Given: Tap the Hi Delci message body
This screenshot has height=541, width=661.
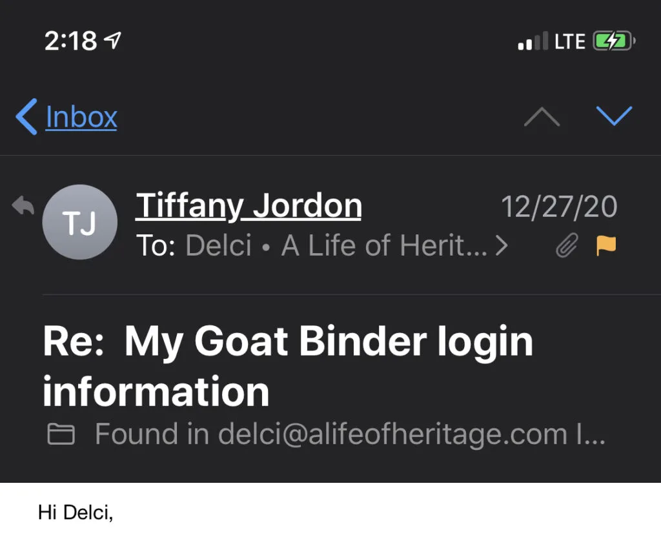Looking at the screenshot, I should pyautogui.click(x=76, y=513).
